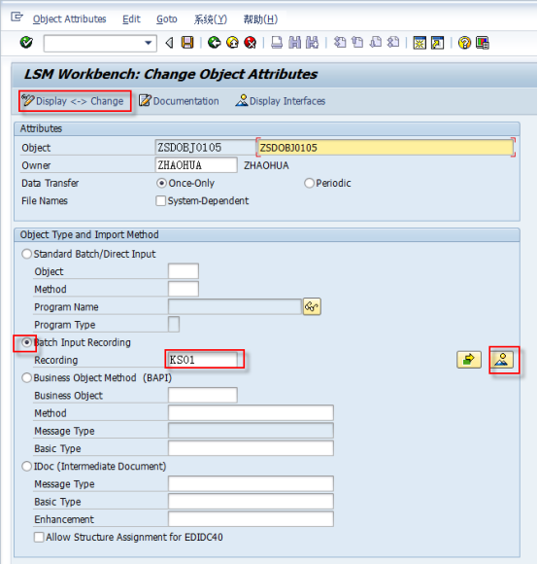Click the window menu icon at top left
Screen dimensions: 538x564
pyautogui.click(x=17, y=17)
